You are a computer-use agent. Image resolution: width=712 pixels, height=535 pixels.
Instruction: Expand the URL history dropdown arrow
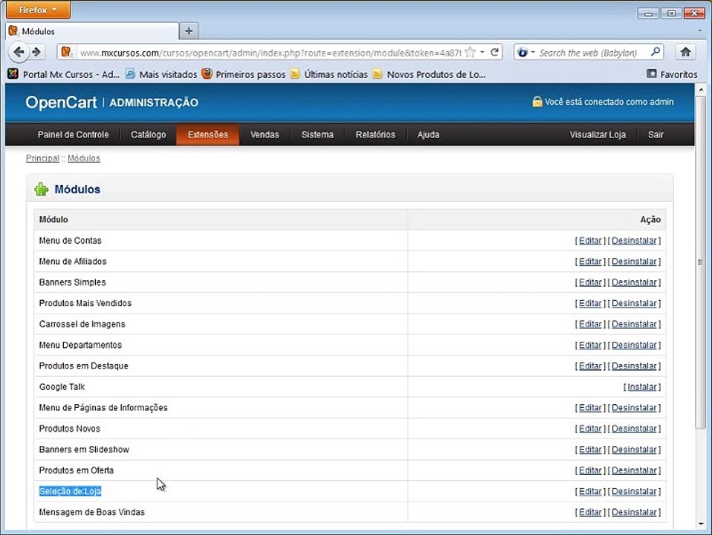point(482,52)
